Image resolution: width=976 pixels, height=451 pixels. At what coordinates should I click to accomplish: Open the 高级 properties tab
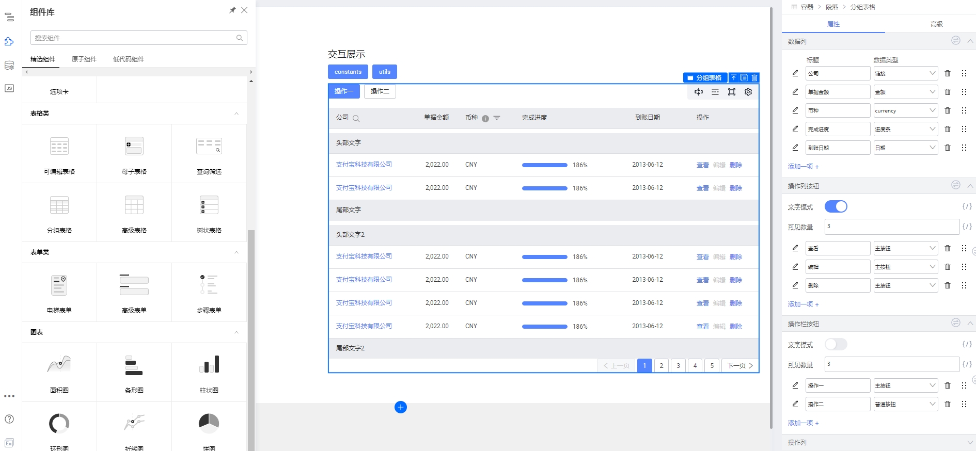(937, 24)
